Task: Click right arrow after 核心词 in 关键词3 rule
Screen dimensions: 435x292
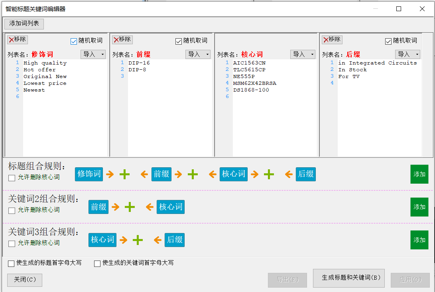Action: (124, 240)
